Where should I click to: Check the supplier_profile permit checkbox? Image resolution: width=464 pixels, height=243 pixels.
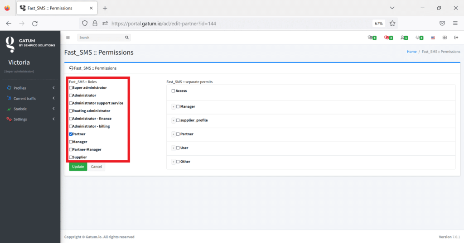178,120
